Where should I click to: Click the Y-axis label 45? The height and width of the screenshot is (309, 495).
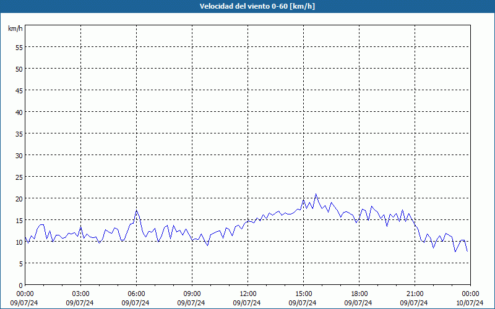click(19, 91)
